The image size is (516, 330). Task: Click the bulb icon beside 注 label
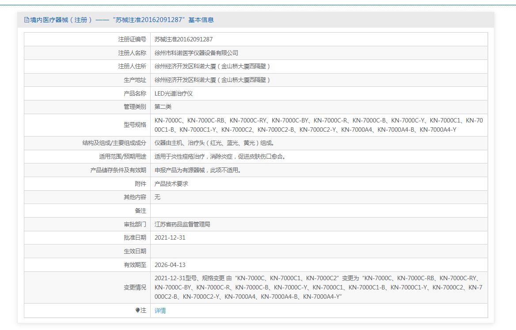(x=137, y=310)
